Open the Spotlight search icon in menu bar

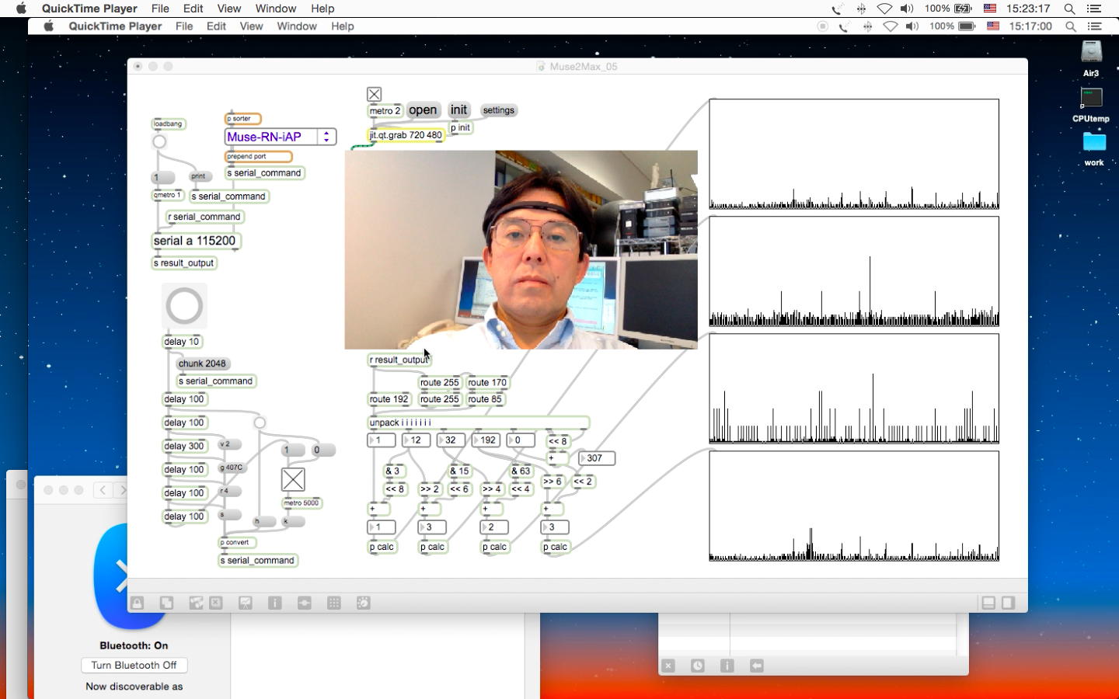coord(1069,9)
